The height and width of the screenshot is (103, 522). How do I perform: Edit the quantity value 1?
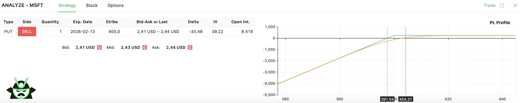[x=60, y=31]
